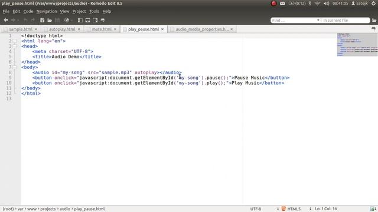Open the Project menu
378x212 pixels.
(x=79, y=11)
